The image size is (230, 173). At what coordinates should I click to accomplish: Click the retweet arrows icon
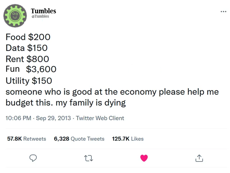[88, 158]
